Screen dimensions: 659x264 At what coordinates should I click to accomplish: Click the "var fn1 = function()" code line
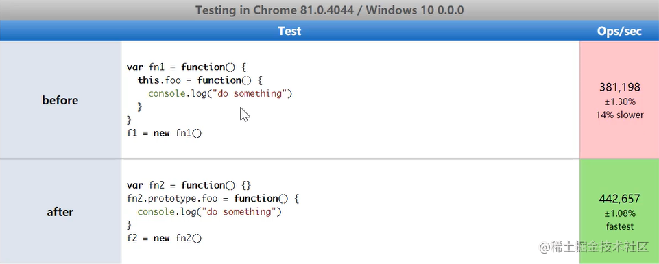(185, 67)
